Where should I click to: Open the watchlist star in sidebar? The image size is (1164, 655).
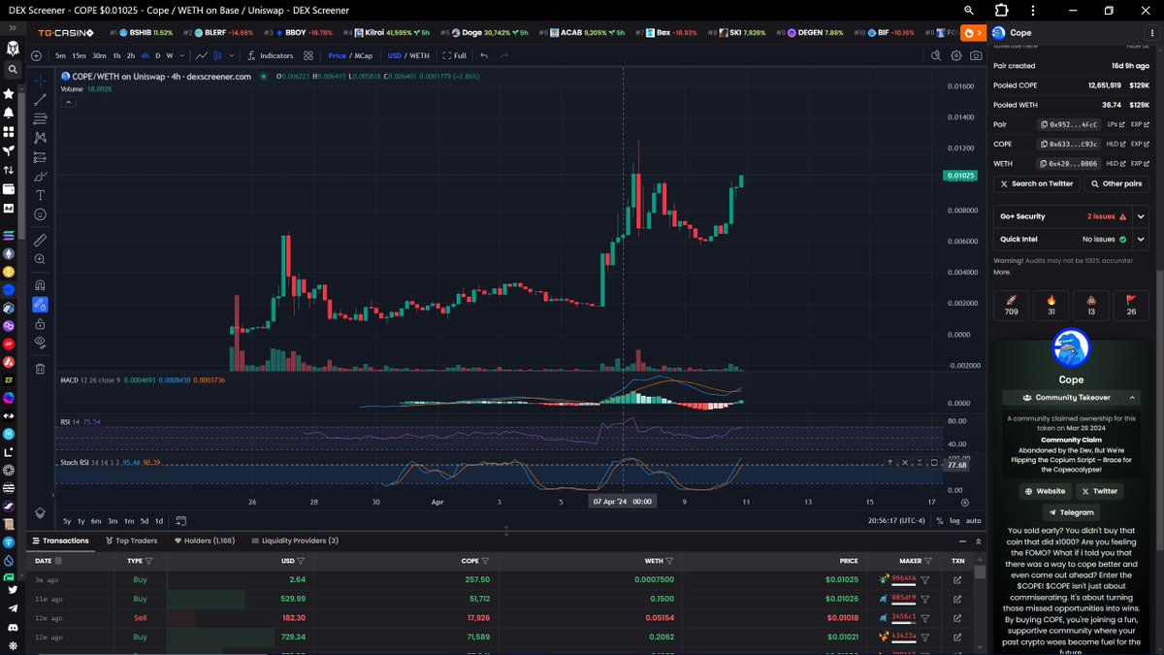click(x=9, y=94)
